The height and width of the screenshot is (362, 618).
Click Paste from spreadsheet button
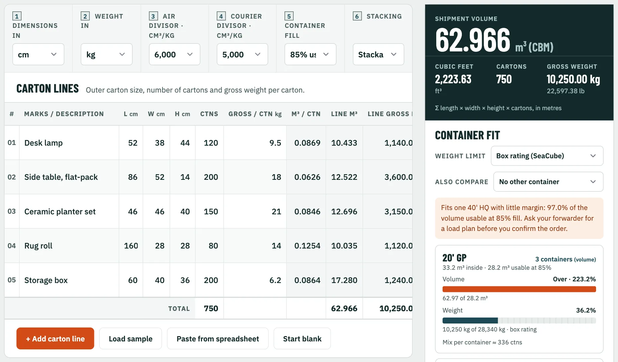coord(218,338)
